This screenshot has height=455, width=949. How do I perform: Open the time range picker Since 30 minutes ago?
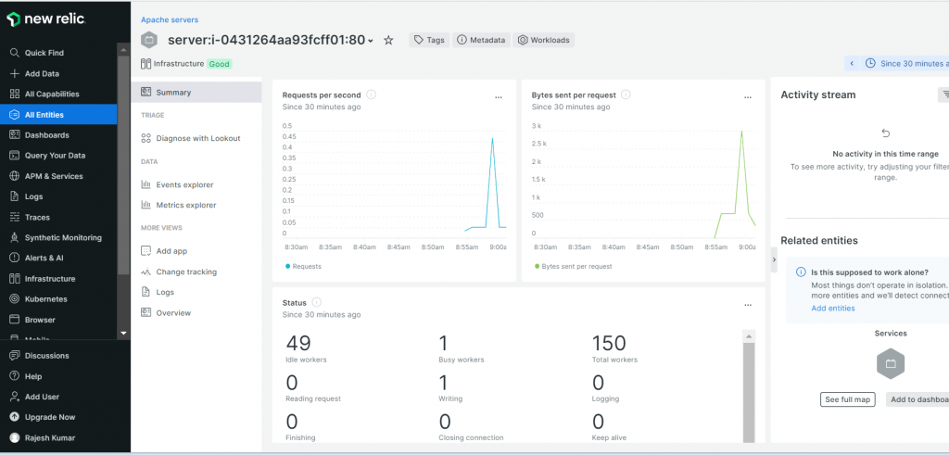(x=908, y=63)
